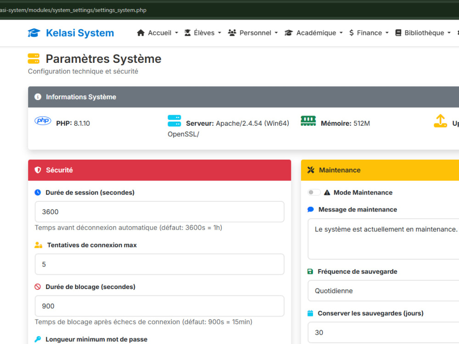
Task: Click the home icon beside Accueil
Action: (141, 33)
